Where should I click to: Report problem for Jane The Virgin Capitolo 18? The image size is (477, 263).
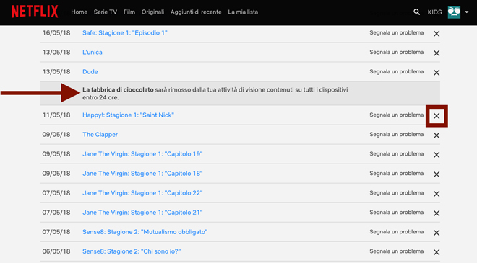396,173
